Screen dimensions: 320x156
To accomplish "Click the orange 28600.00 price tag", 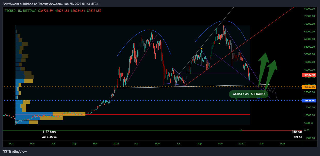I will click(309, 87).
